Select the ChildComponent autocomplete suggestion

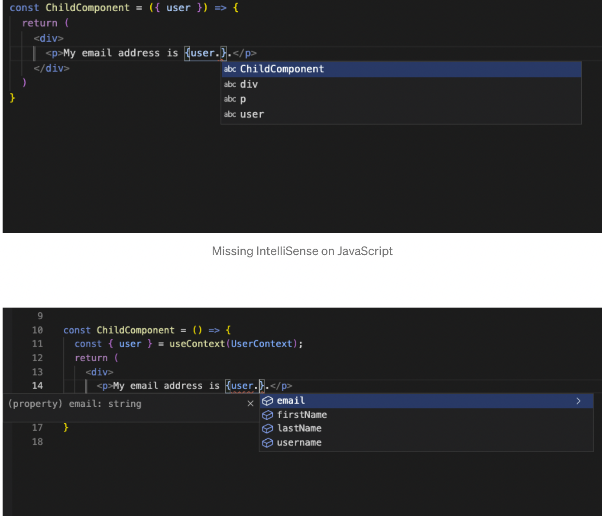tap(401, 69)
